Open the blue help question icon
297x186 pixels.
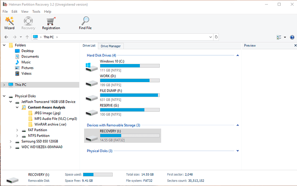pos(292,37)
